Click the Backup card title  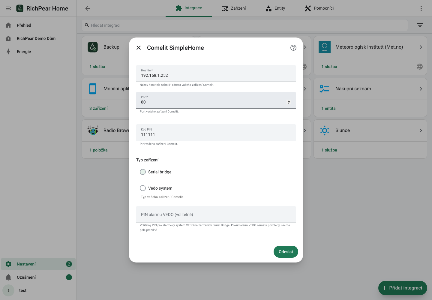pyautogui.click(x=111, y=47)
